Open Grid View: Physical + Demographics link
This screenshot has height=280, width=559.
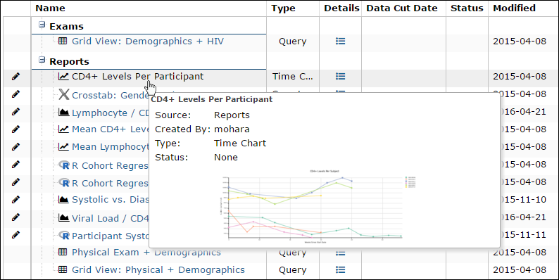tap(158, 270)
